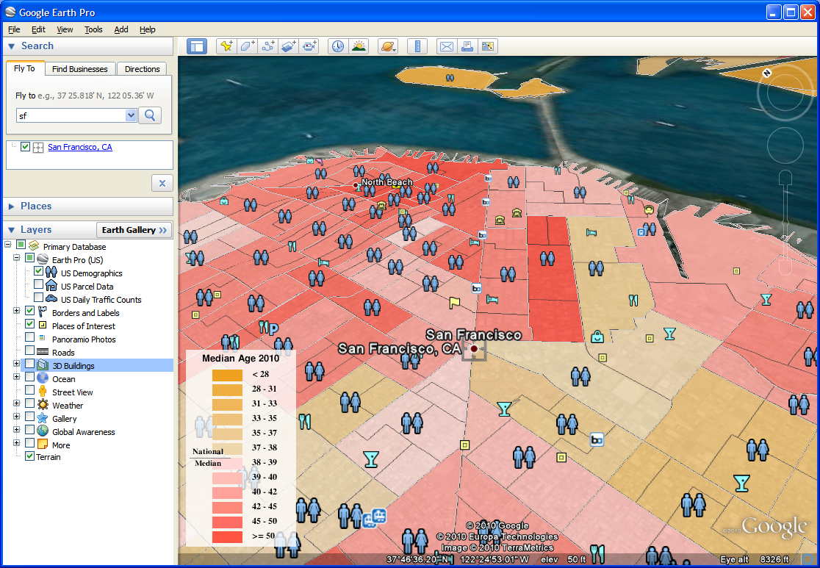This screenshot has width=820, height=568.
Task: Expand the Places panel triangle
Action: click(x=12, y=206)
